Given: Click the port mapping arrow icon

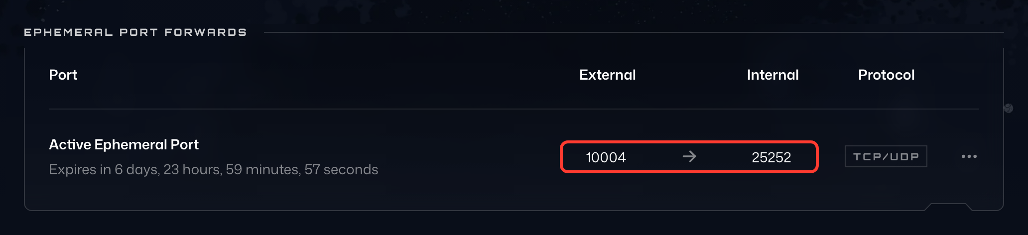Looking at the screenshot, I should [x=689, y=157].
